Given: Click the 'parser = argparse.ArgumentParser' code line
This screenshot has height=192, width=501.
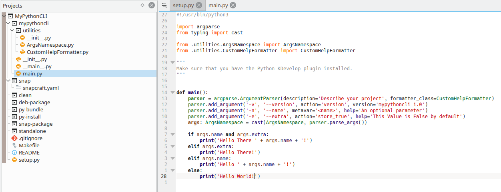Looking at the screenshot, I should (x=341, y=99).
